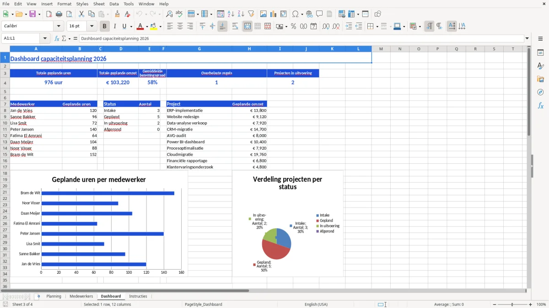Screen dimensions: 549x308
Task: Open font color dropdown arrow
Action: (x=147, y=26)
